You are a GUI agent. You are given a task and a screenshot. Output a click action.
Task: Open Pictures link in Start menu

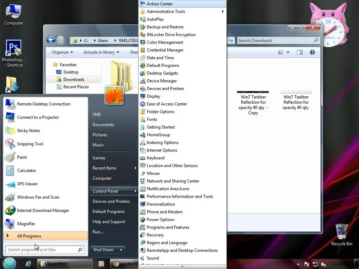coord(100,135)
